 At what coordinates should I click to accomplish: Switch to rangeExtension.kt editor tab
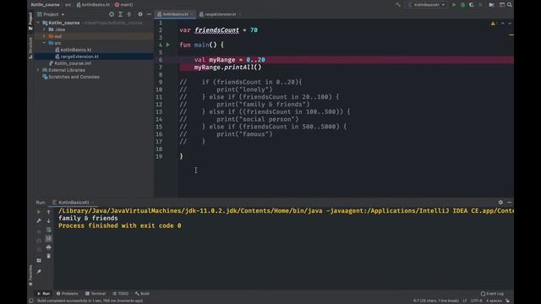pos(217,14)
